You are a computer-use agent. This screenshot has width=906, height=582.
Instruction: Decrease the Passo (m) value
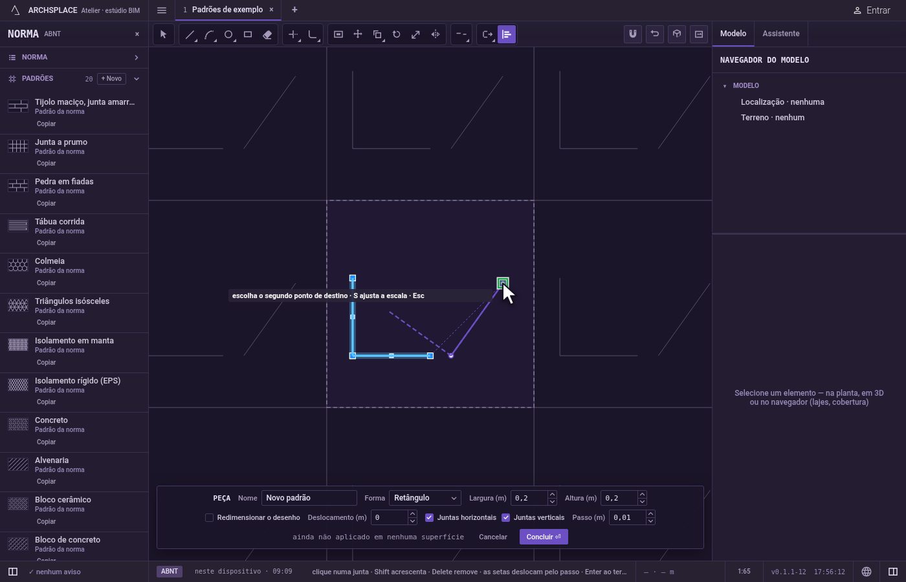pos(650,521)
